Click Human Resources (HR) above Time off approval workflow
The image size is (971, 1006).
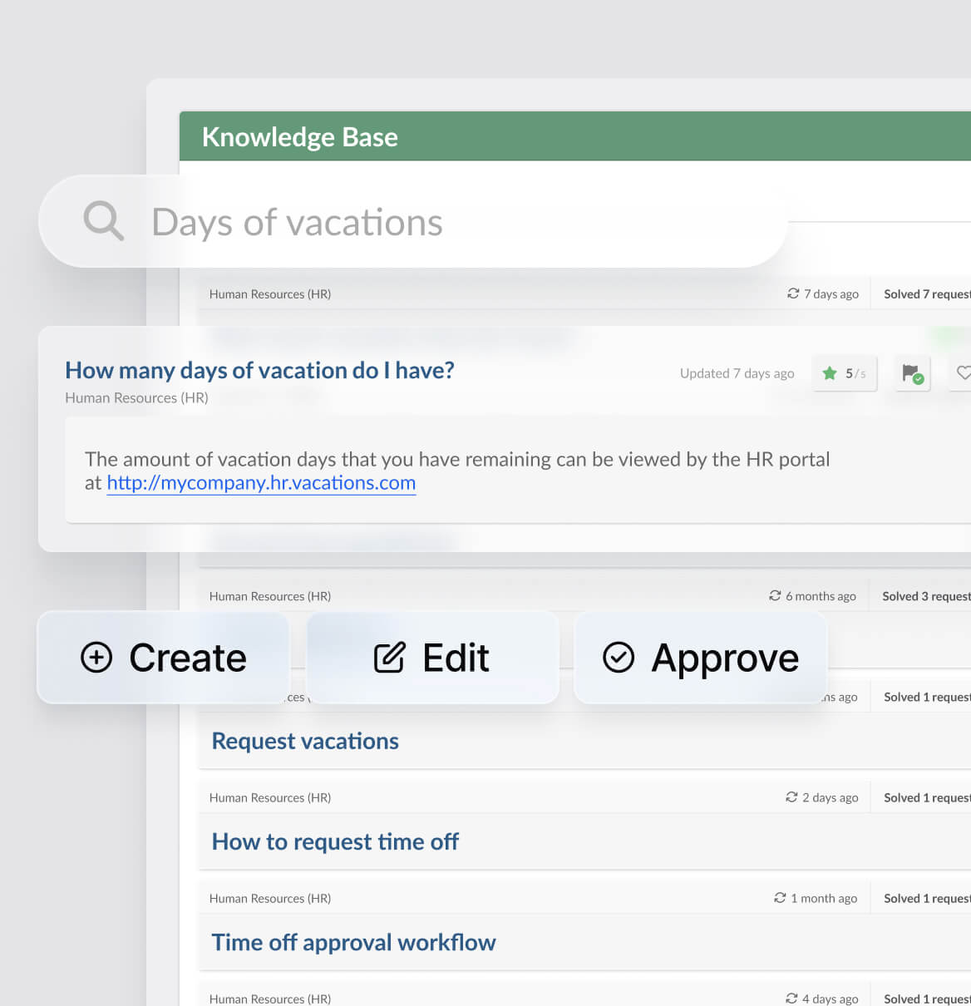coord(270,898)
